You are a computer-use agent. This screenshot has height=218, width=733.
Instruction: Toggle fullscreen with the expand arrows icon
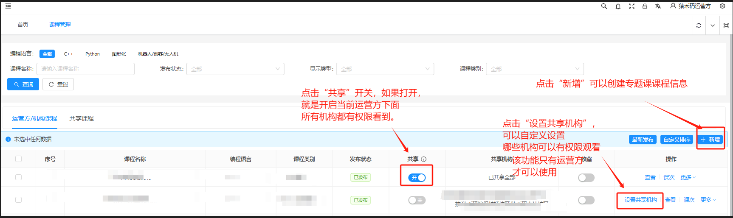632,6
